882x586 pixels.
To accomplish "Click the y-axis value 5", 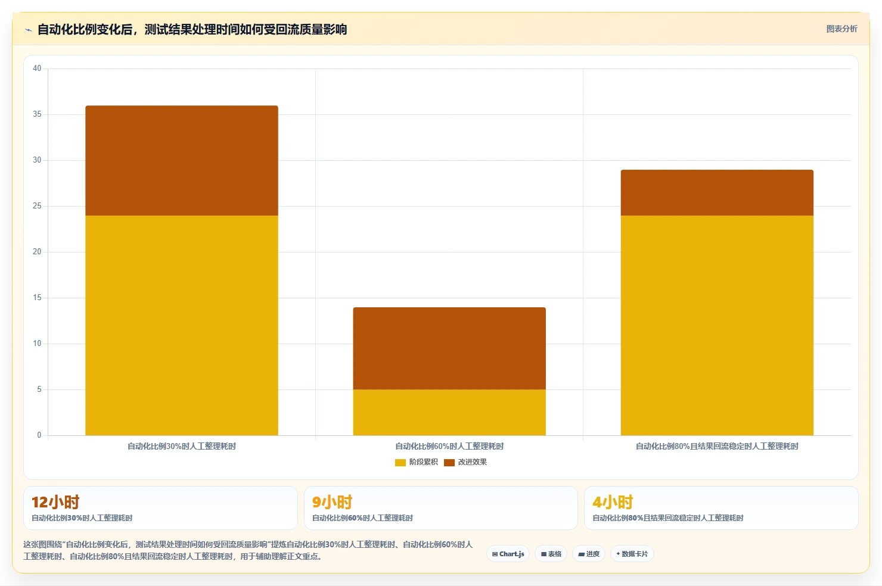I will pyautogui.click(x=39, y=389).
